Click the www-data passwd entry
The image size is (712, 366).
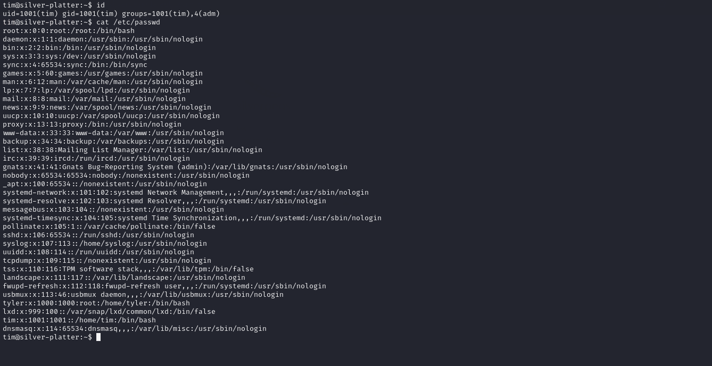point(113,132)
